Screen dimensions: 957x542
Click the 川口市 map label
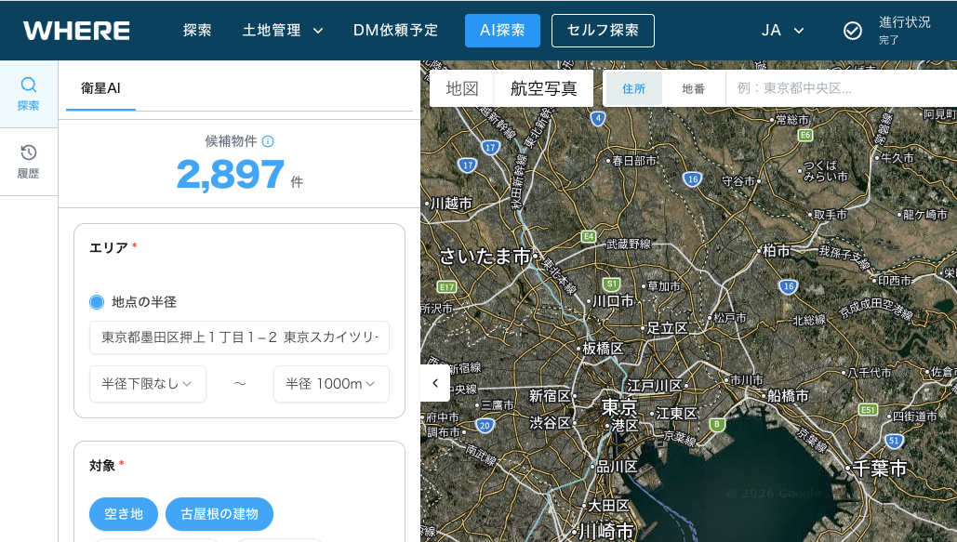614,301
